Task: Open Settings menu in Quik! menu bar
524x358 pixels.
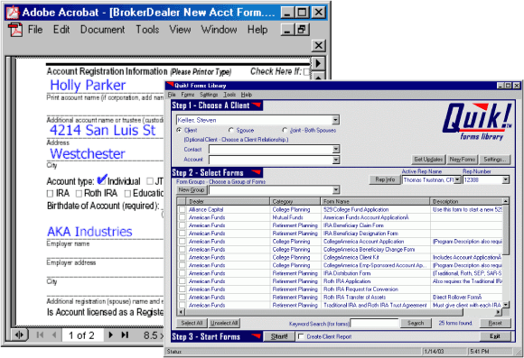Action: (x=209, y=95)
